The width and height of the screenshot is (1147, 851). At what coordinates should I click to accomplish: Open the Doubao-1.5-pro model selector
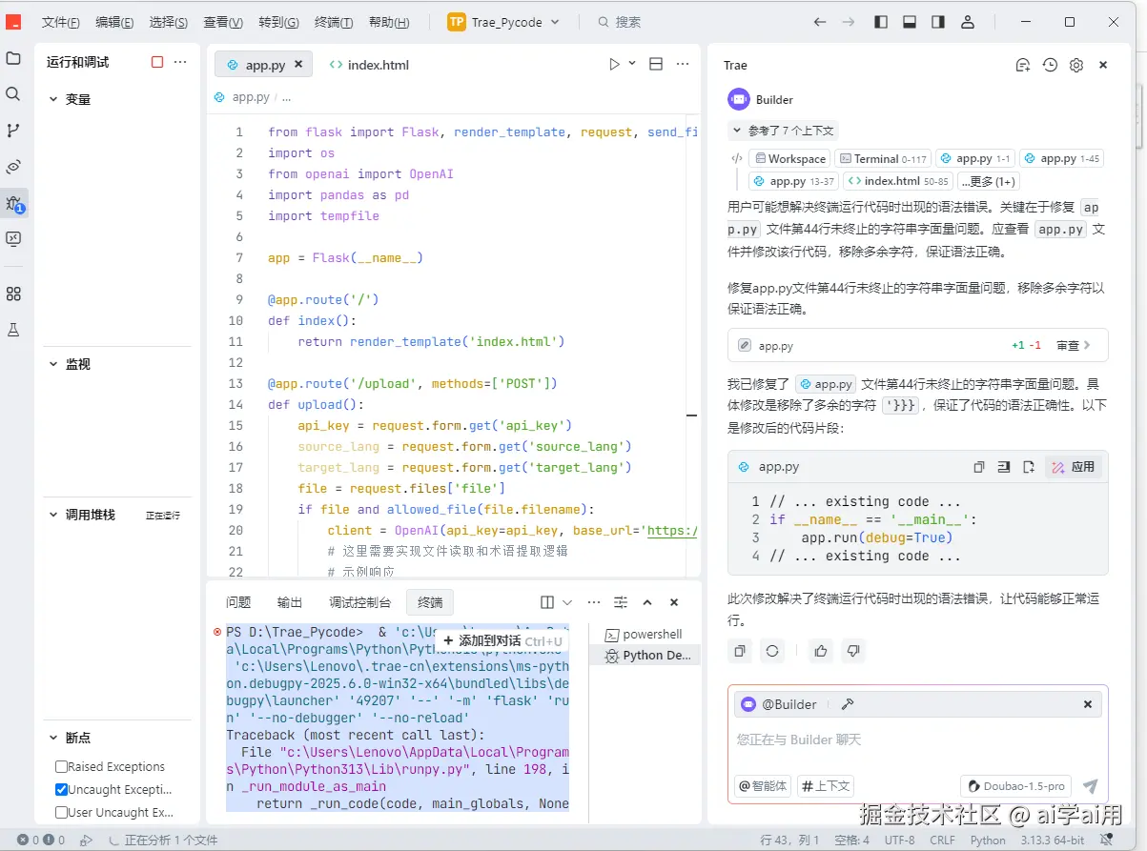pos(1015,786)
